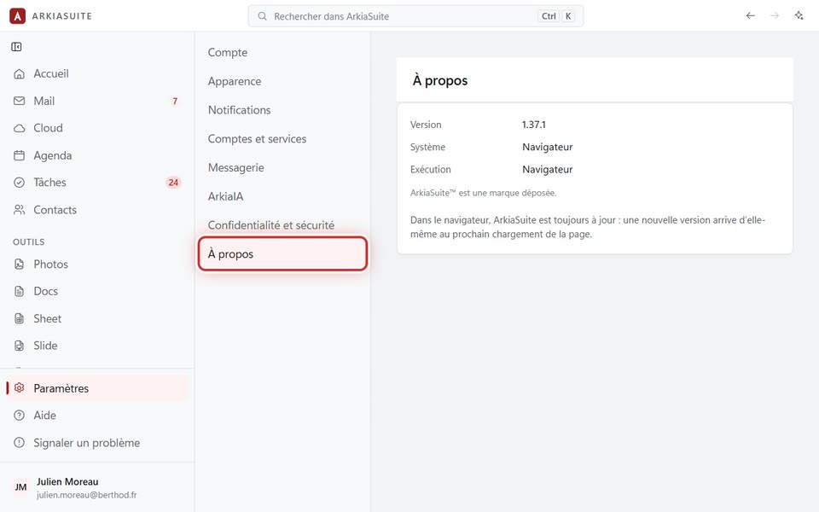Select the À propos settings entry
819x512 pixels.
pos(282,254)
